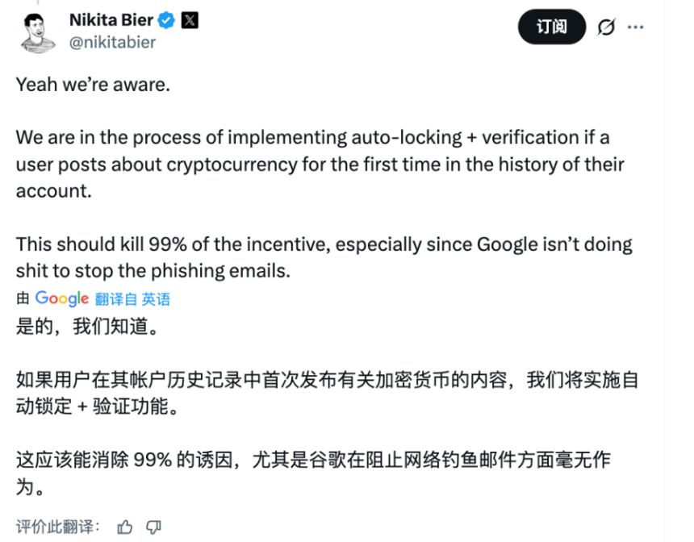This screenshot has width=694, height=542.
Task: Click the 英语 source language link
Action: 157,298
